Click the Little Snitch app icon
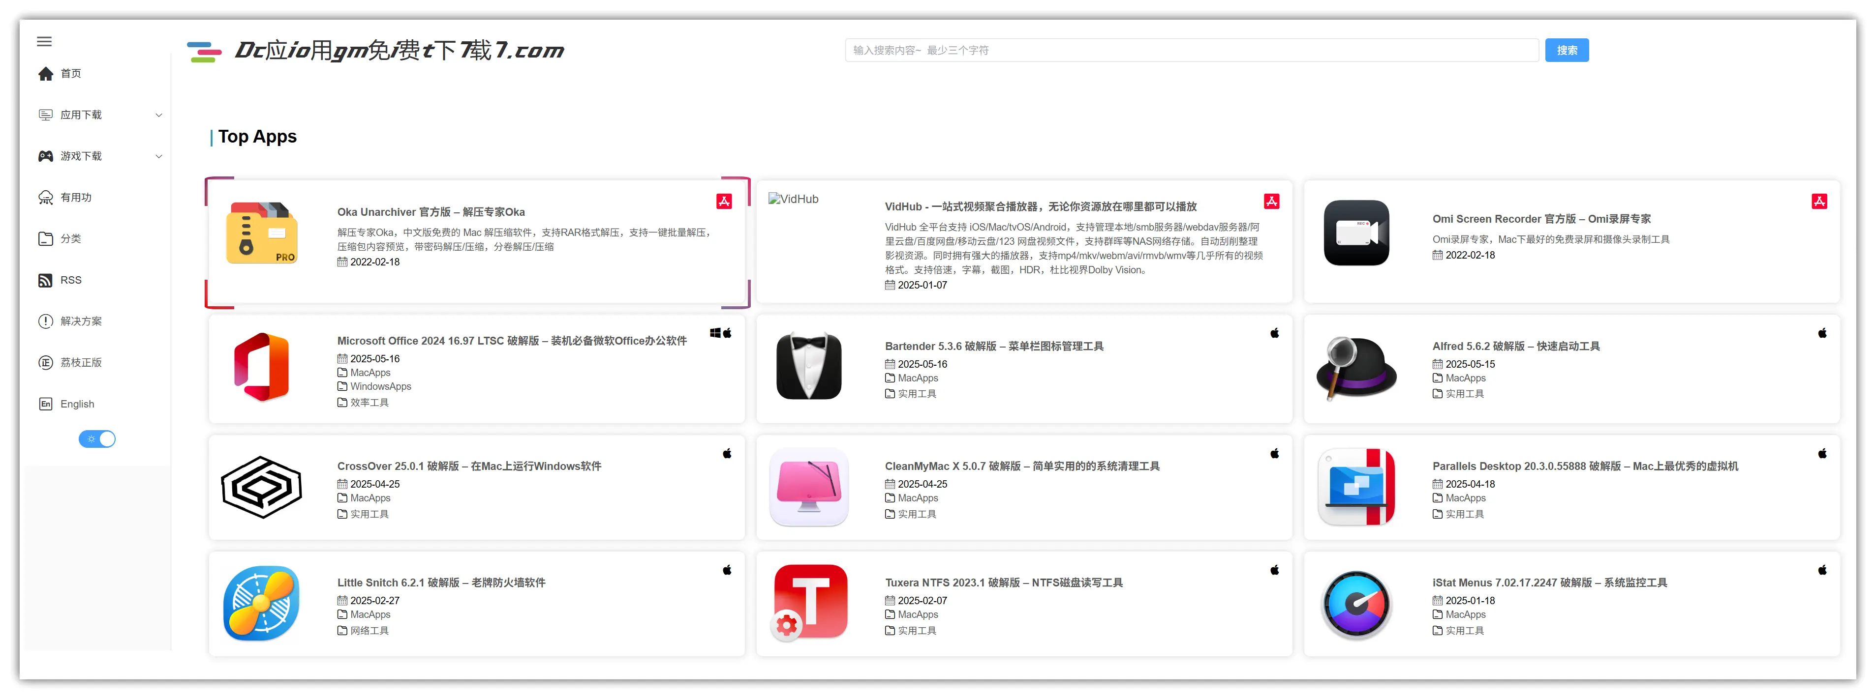This screenshot has height=699, width=1876. (261, 604)
